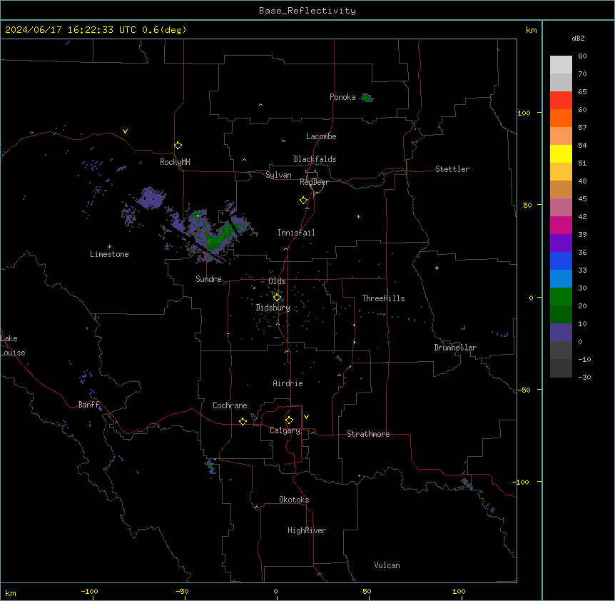Viewport: 615px width, 601px height.
Task: Click the Drumheller label
Action: (x=455, y=348)
